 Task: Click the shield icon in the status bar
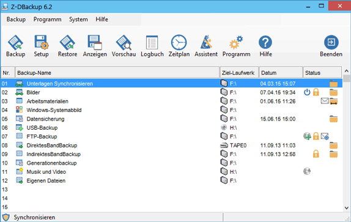point(6,217)
